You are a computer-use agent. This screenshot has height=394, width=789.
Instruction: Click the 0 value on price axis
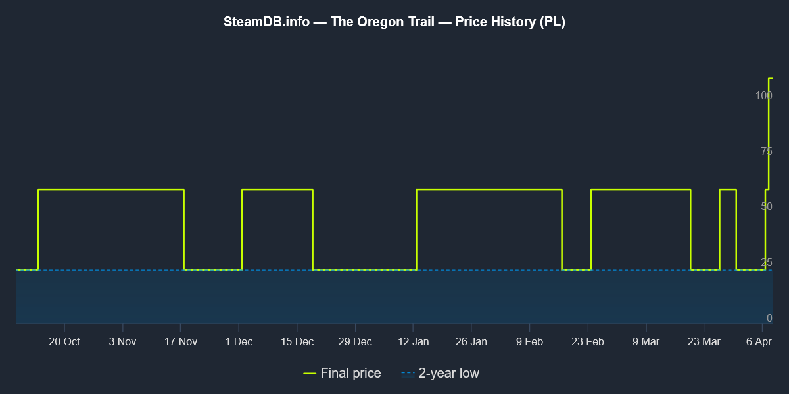769,318
